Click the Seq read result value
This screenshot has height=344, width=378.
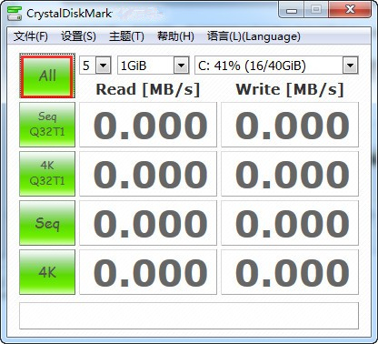point(148,223)
